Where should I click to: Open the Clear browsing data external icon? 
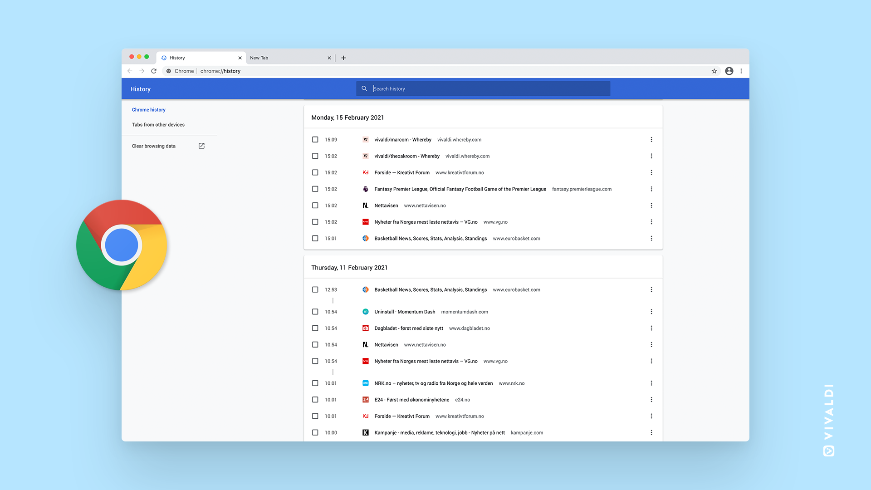pyautogui.click(x=201, y=145)
